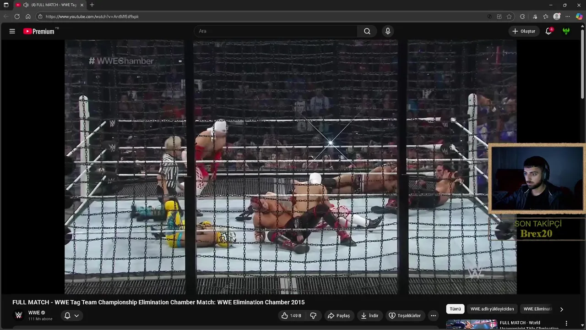Image resolution: width=586 pixels, height=330 pixels.
Task: Select the Tümü filter chip
Action: click(455, 309)
